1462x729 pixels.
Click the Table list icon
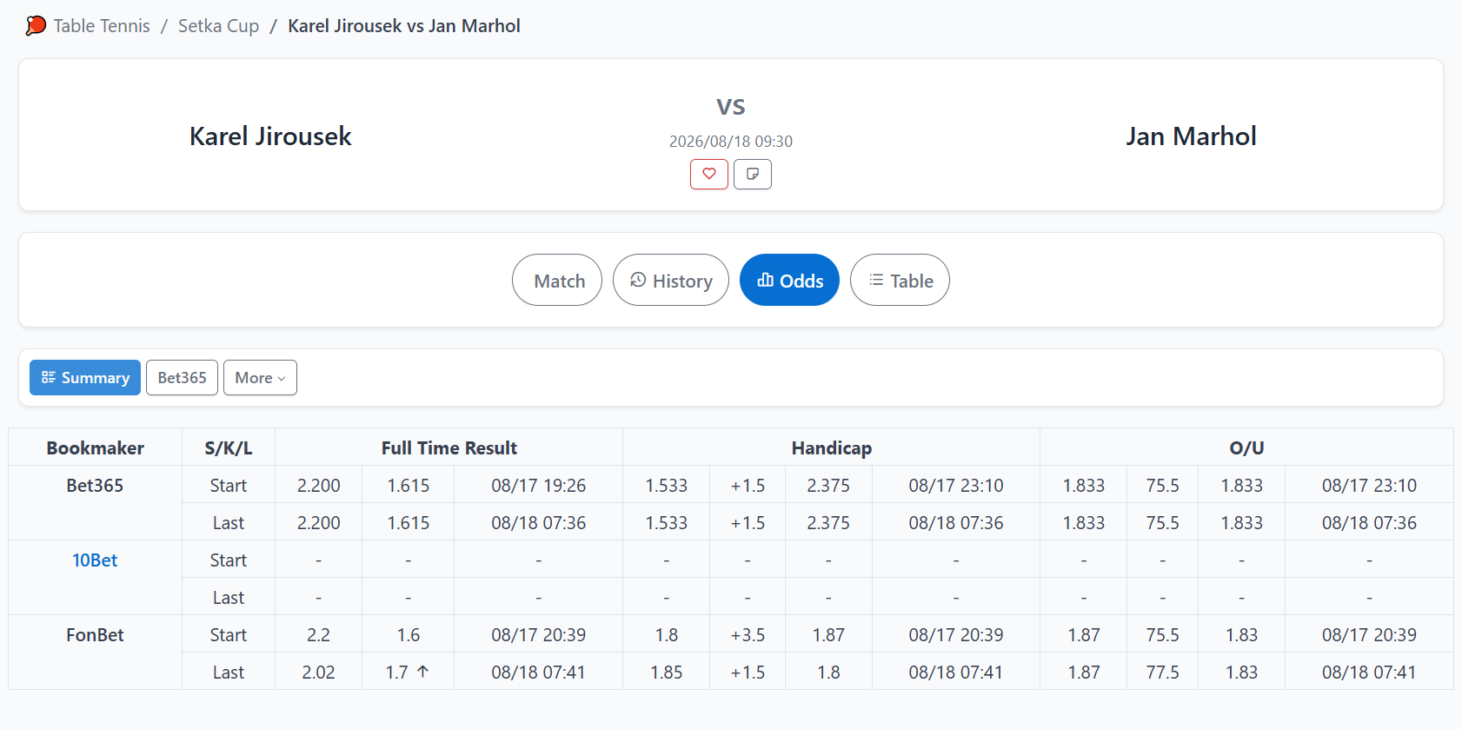point(876,280)
